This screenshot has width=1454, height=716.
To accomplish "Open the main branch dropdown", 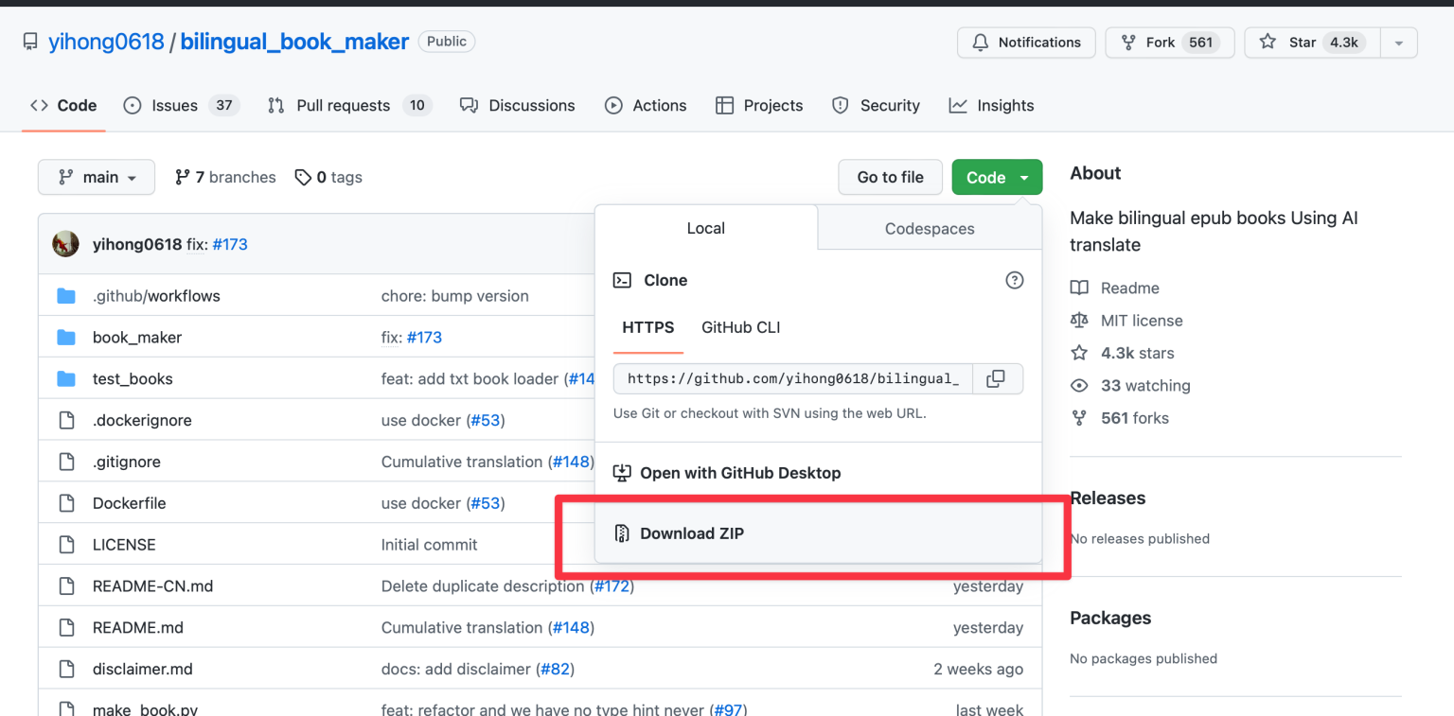I will pos(97,177).
